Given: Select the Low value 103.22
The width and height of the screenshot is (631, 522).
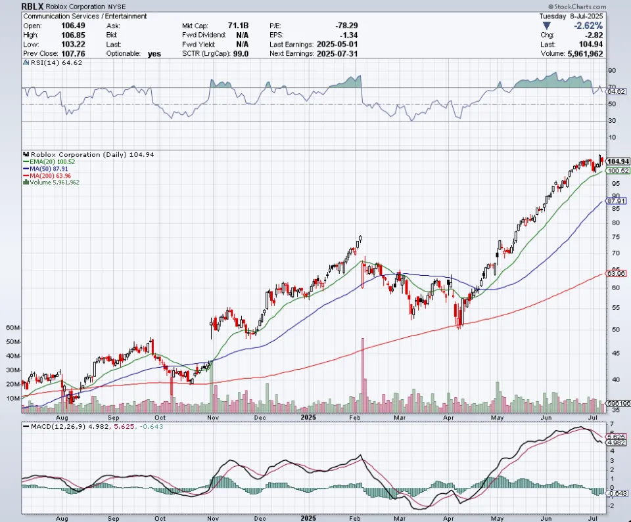Looking at the screenshot, I should [x=73, y=44].
